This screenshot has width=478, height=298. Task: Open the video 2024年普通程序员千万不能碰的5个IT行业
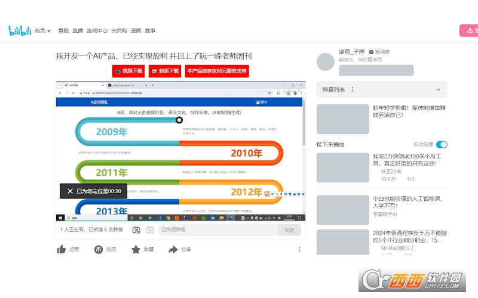tap(410, 237)
